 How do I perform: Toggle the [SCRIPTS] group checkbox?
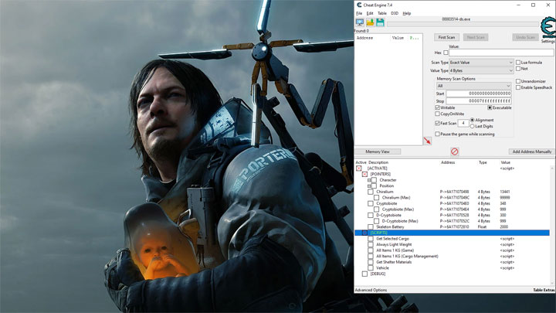coord(364,233)
